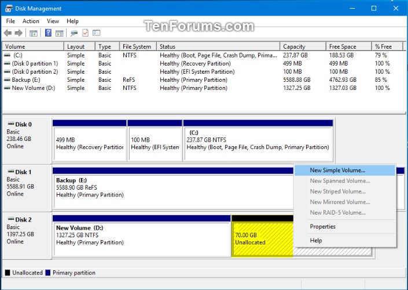Click the drive icon beside Disk 0 partition 2

(8, 71)
